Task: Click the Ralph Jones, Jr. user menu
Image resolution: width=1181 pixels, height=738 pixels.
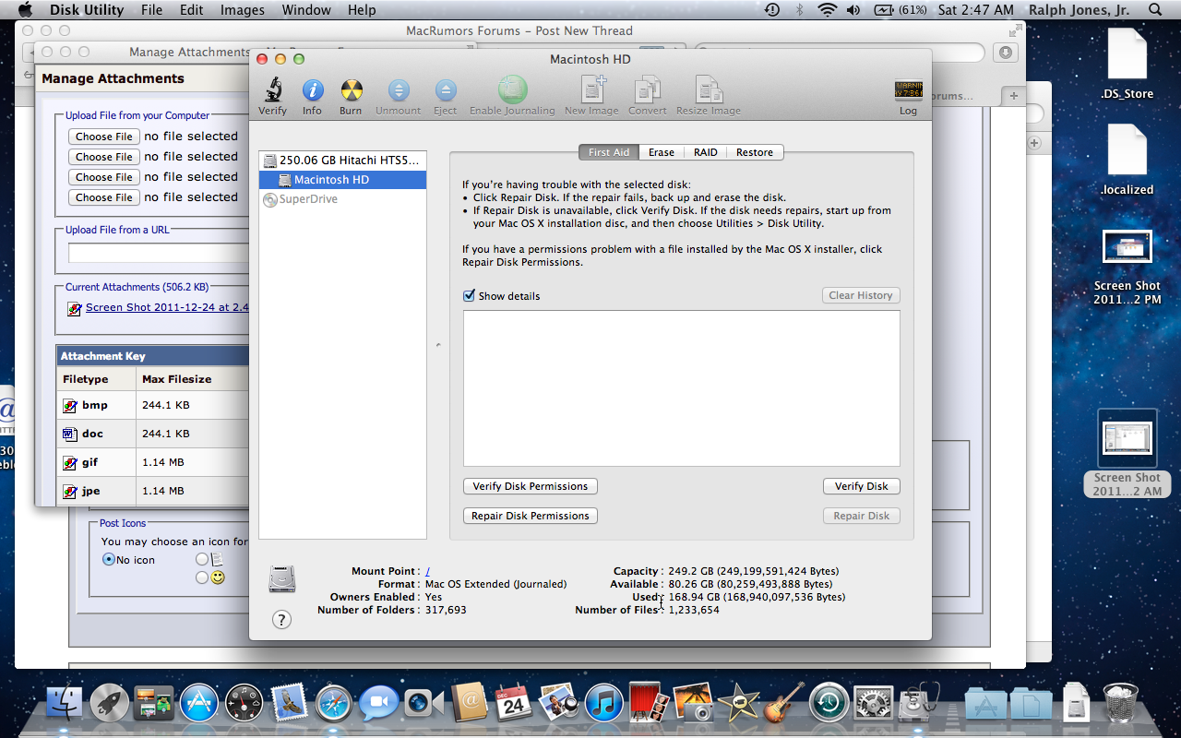Action: pyautogui.click(x=1080, y=10)
